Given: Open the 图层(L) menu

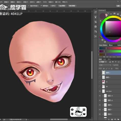Looking at the screenshot, I should tap(19, 2).
